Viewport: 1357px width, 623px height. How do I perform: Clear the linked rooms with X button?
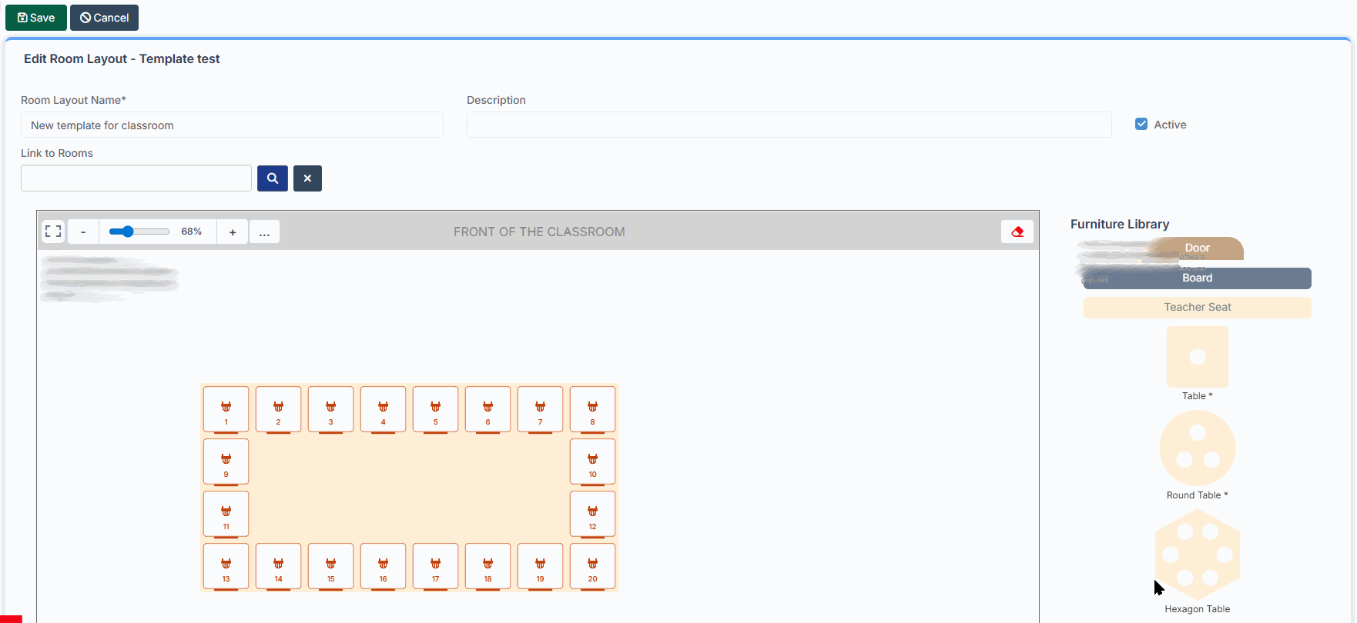[x=307, y=178]
